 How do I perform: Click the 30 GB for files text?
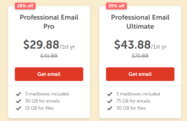pyautogui.click(x=131, y=108)
